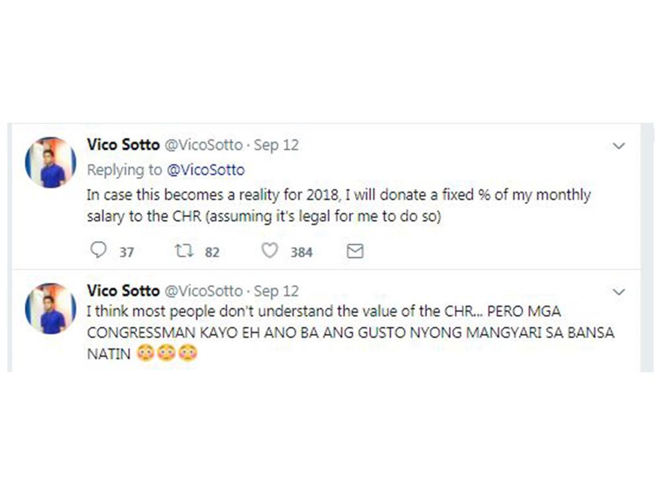Click the envelope direct message icon
This screenshot has width=660, height=495.
coord(355,251)
